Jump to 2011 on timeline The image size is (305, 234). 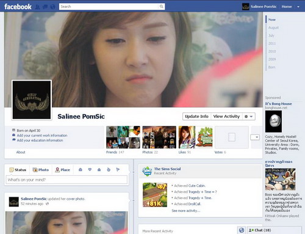pyautogui.click(x=272, y=43)
